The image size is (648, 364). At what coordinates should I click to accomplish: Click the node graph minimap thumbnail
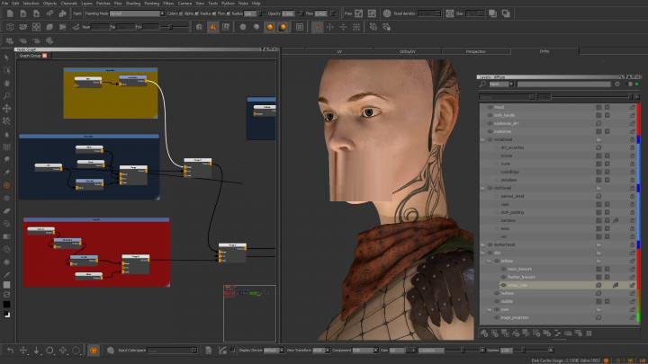pos(249,313)
